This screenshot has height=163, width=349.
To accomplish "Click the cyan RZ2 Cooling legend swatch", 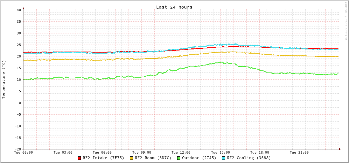I will (x=224, y=158).
